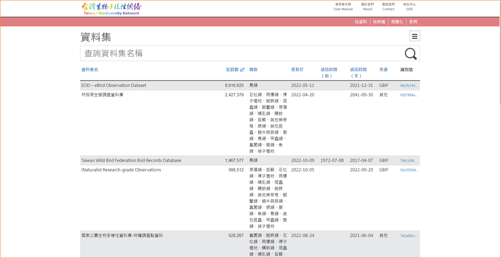Click the magnifying glass search icon
The image size is (501, 258).
click(x=410, y=53)
